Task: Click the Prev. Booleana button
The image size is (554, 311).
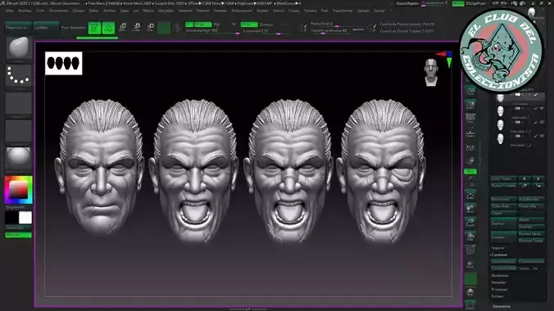Action: coord(73,28)
